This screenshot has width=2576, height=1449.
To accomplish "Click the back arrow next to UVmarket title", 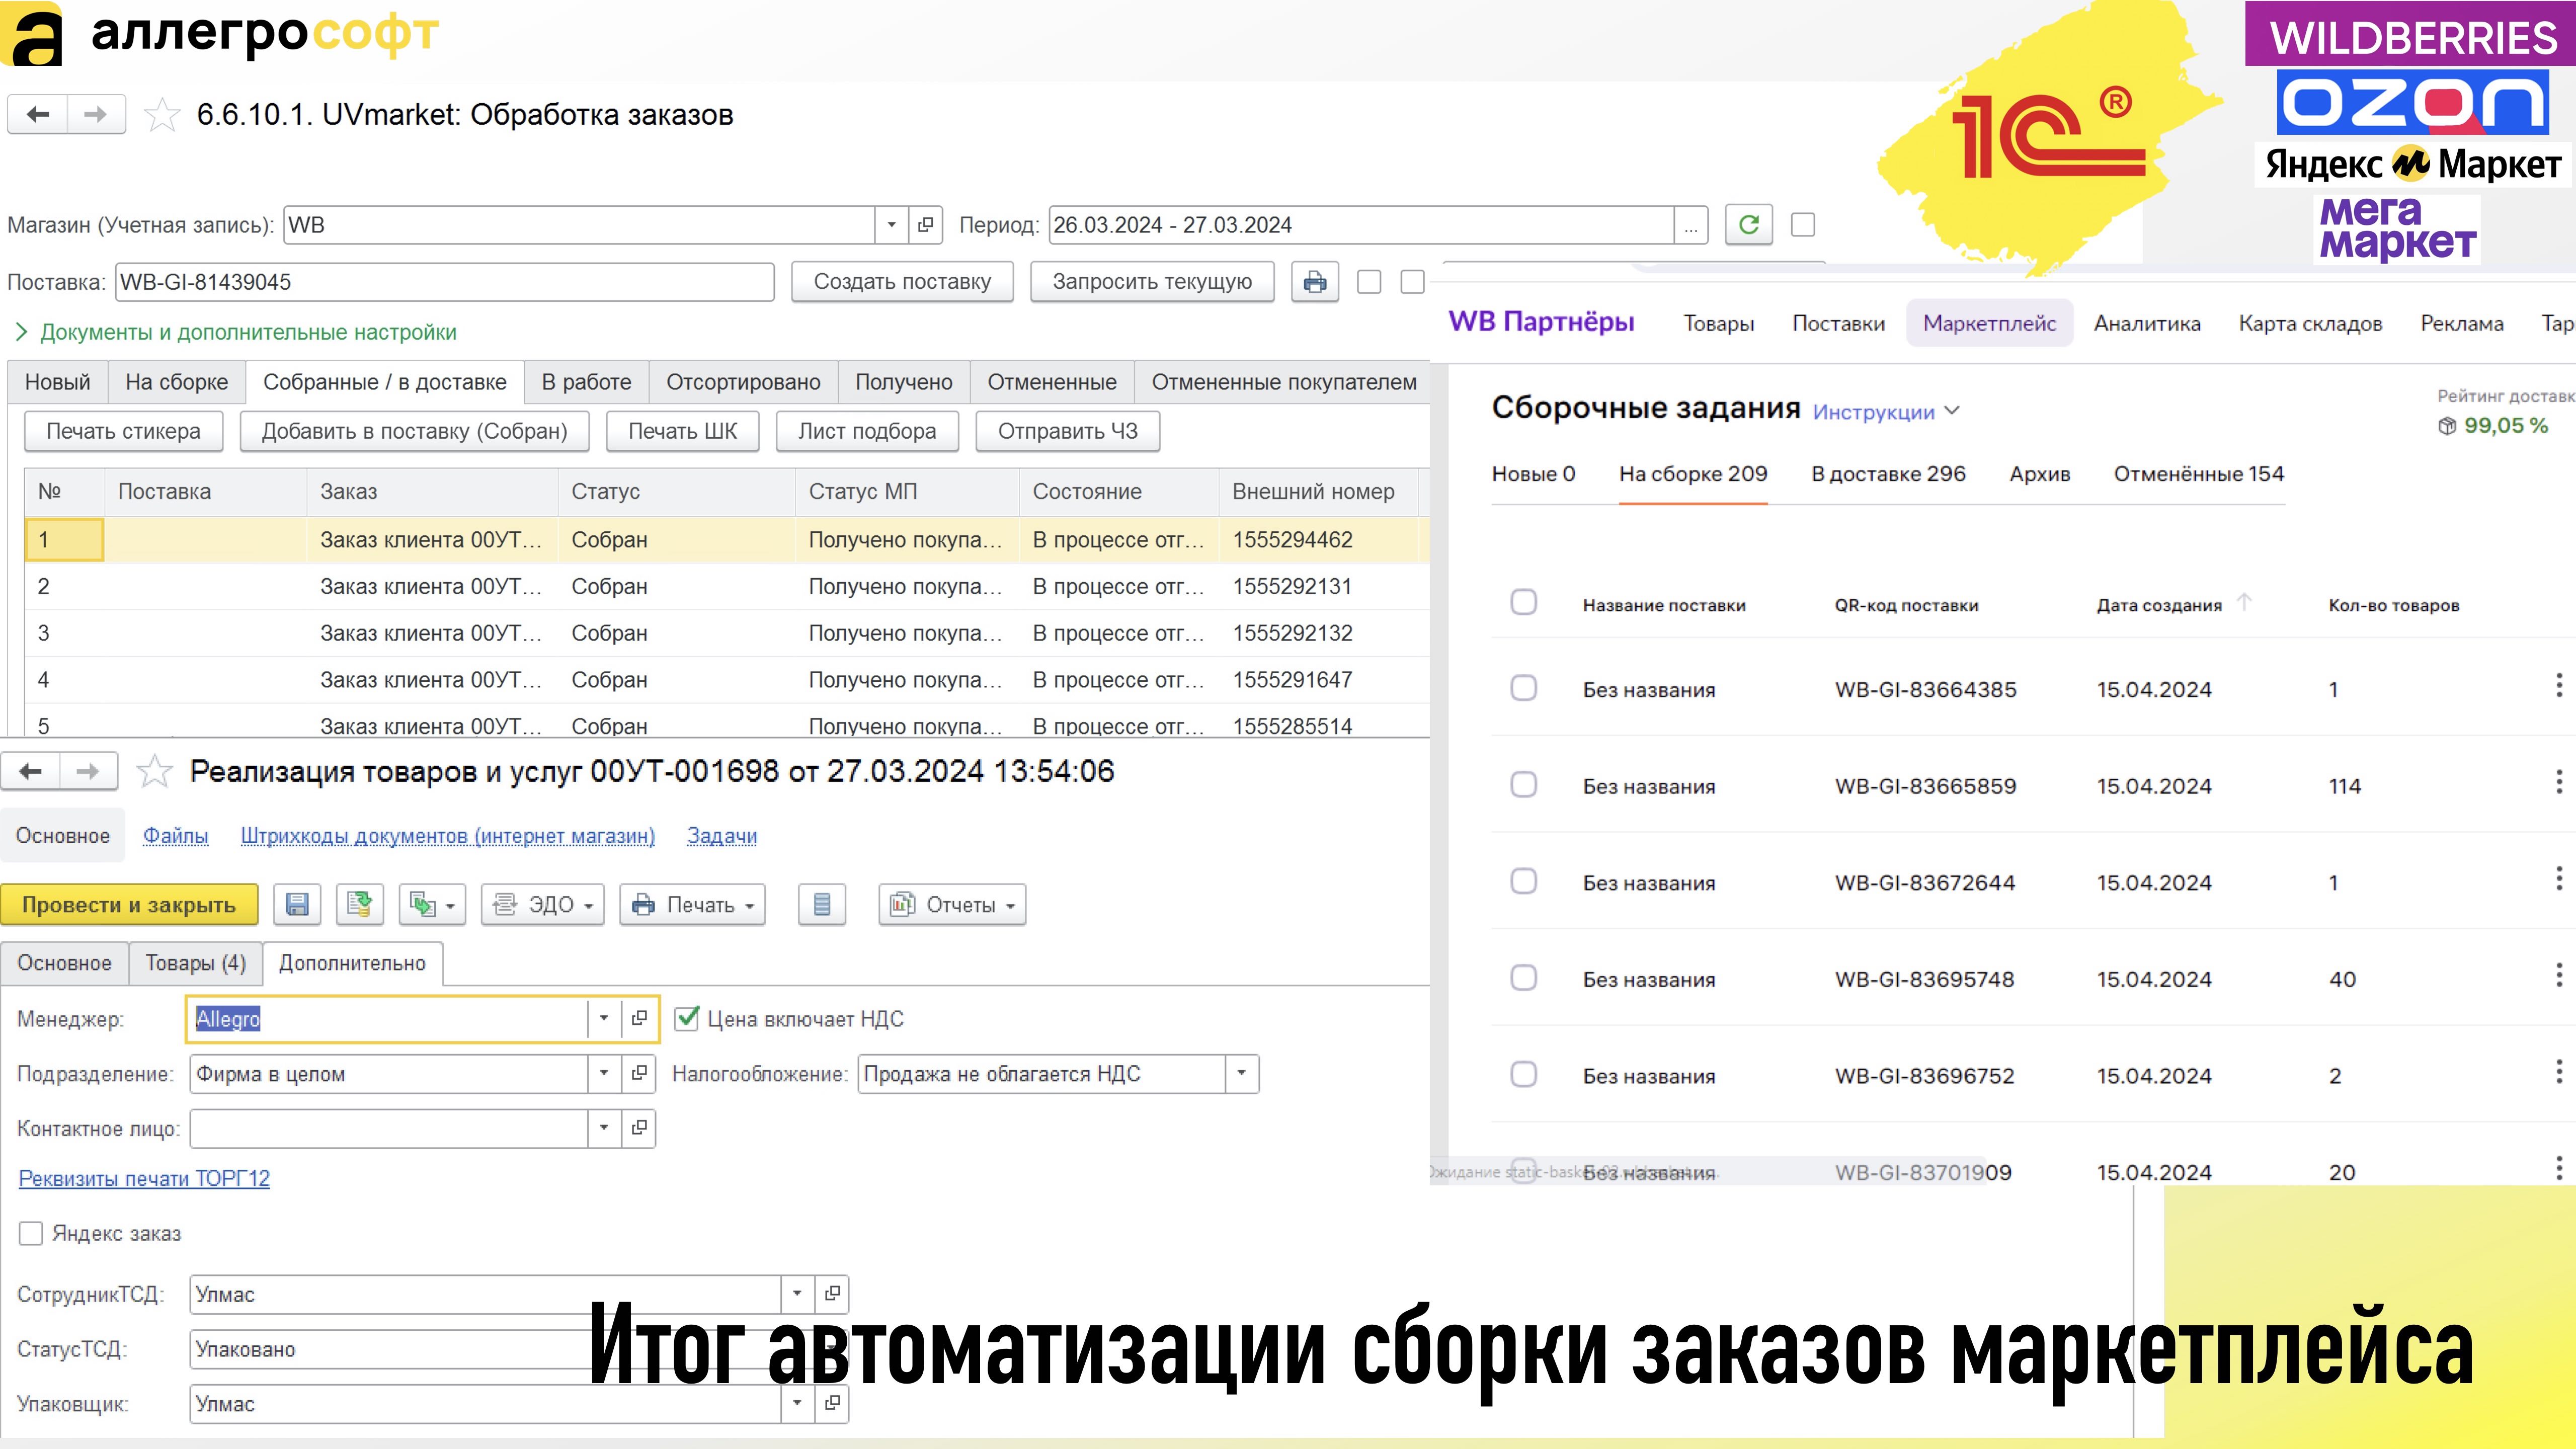I will pyautogui.click(x=38, y=114).
